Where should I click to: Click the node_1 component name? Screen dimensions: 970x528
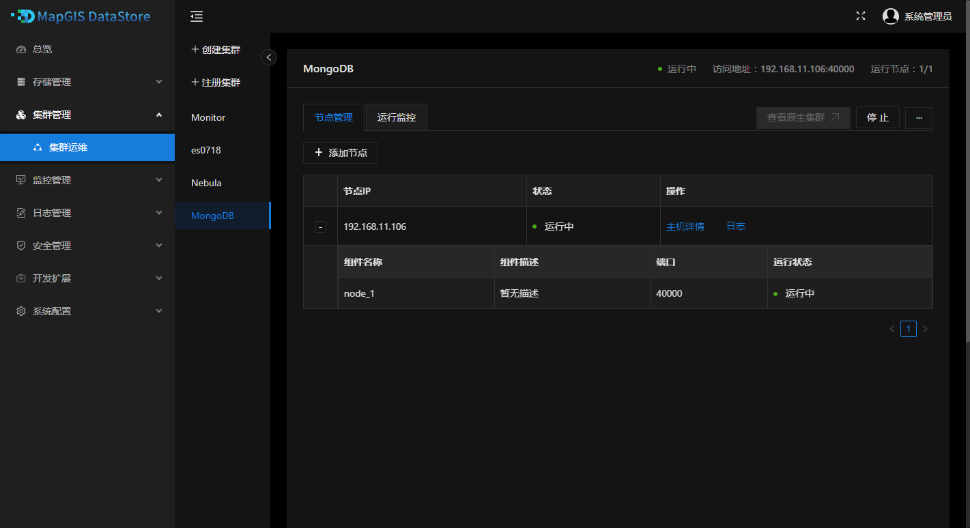tap(359, 293)
